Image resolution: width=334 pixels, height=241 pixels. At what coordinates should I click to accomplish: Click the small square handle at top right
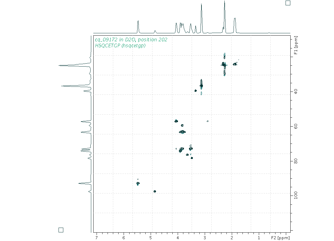pos(288,3)
